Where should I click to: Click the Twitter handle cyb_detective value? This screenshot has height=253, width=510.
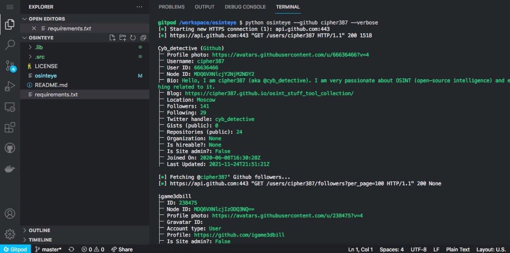[x=235, y=119]
